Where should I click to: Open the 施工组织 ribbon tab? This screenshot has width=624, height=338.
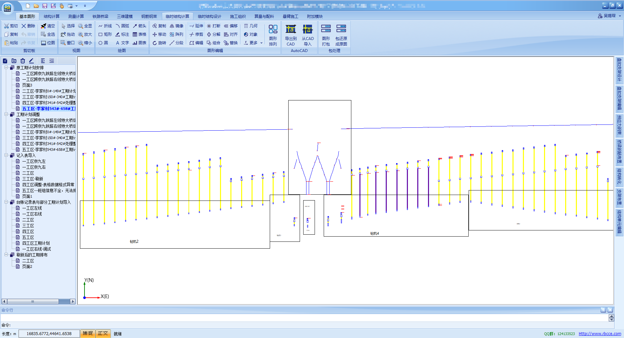point(238,17)
